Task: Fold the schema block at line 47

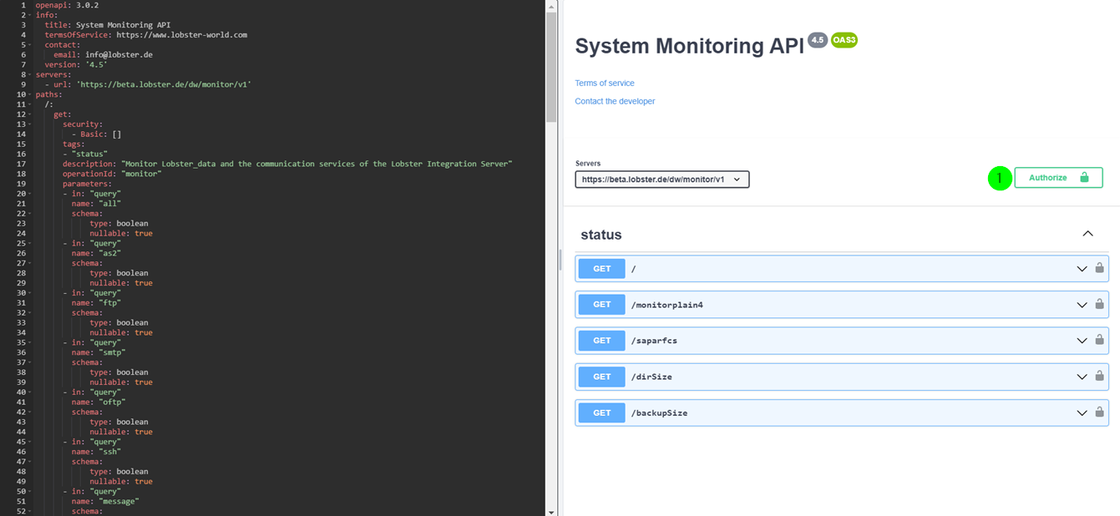Action: click(x=30, y=462)
